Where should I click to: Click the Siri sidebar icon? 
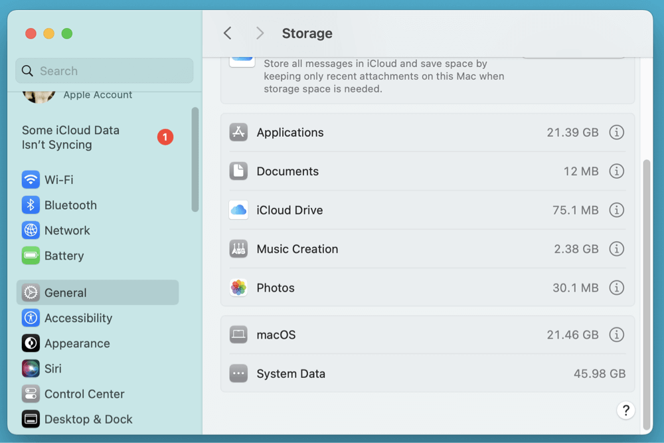click(31, 369)
